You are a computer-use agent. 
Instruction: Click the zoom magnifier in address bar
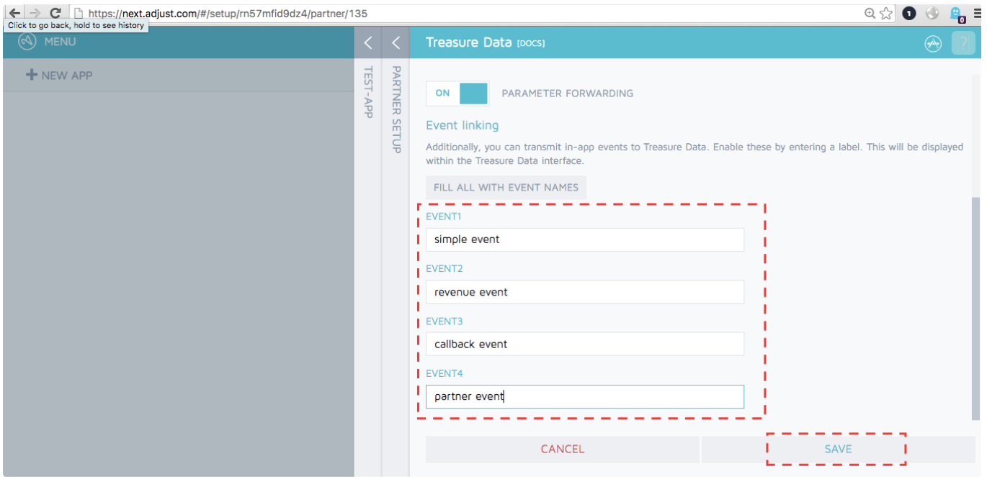pos(870,13)
